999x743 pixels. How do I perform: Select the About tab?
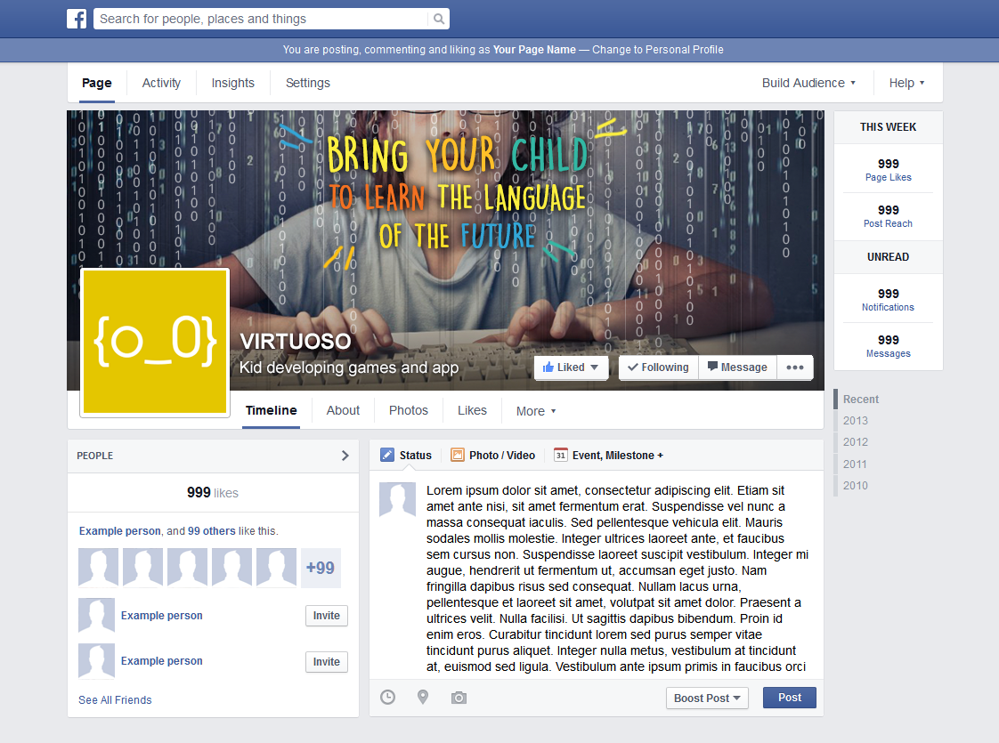tap(343, 411)
